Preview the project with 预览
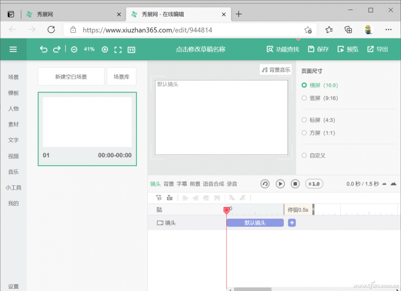401x291 pixels. 348,49
